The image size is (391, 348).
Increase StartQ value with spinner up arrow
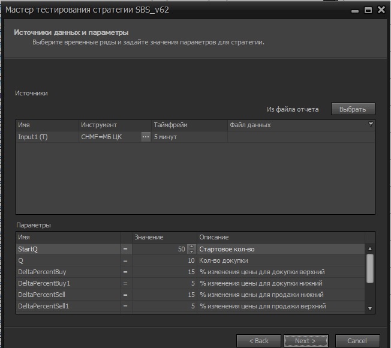pyautogui.click(x=191, y=247)
